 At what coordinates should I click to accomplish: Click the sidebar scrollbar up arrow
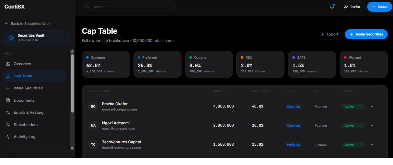[x=72, y=51]
